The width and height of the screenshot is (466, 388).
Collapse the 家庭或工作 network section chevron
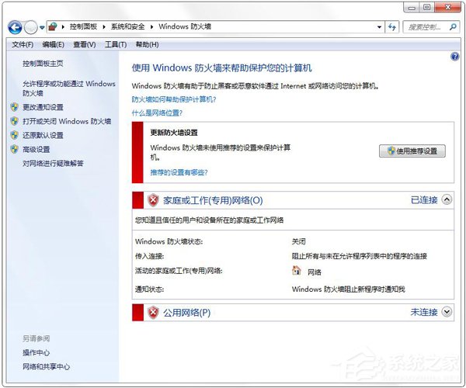coord(447,199)
